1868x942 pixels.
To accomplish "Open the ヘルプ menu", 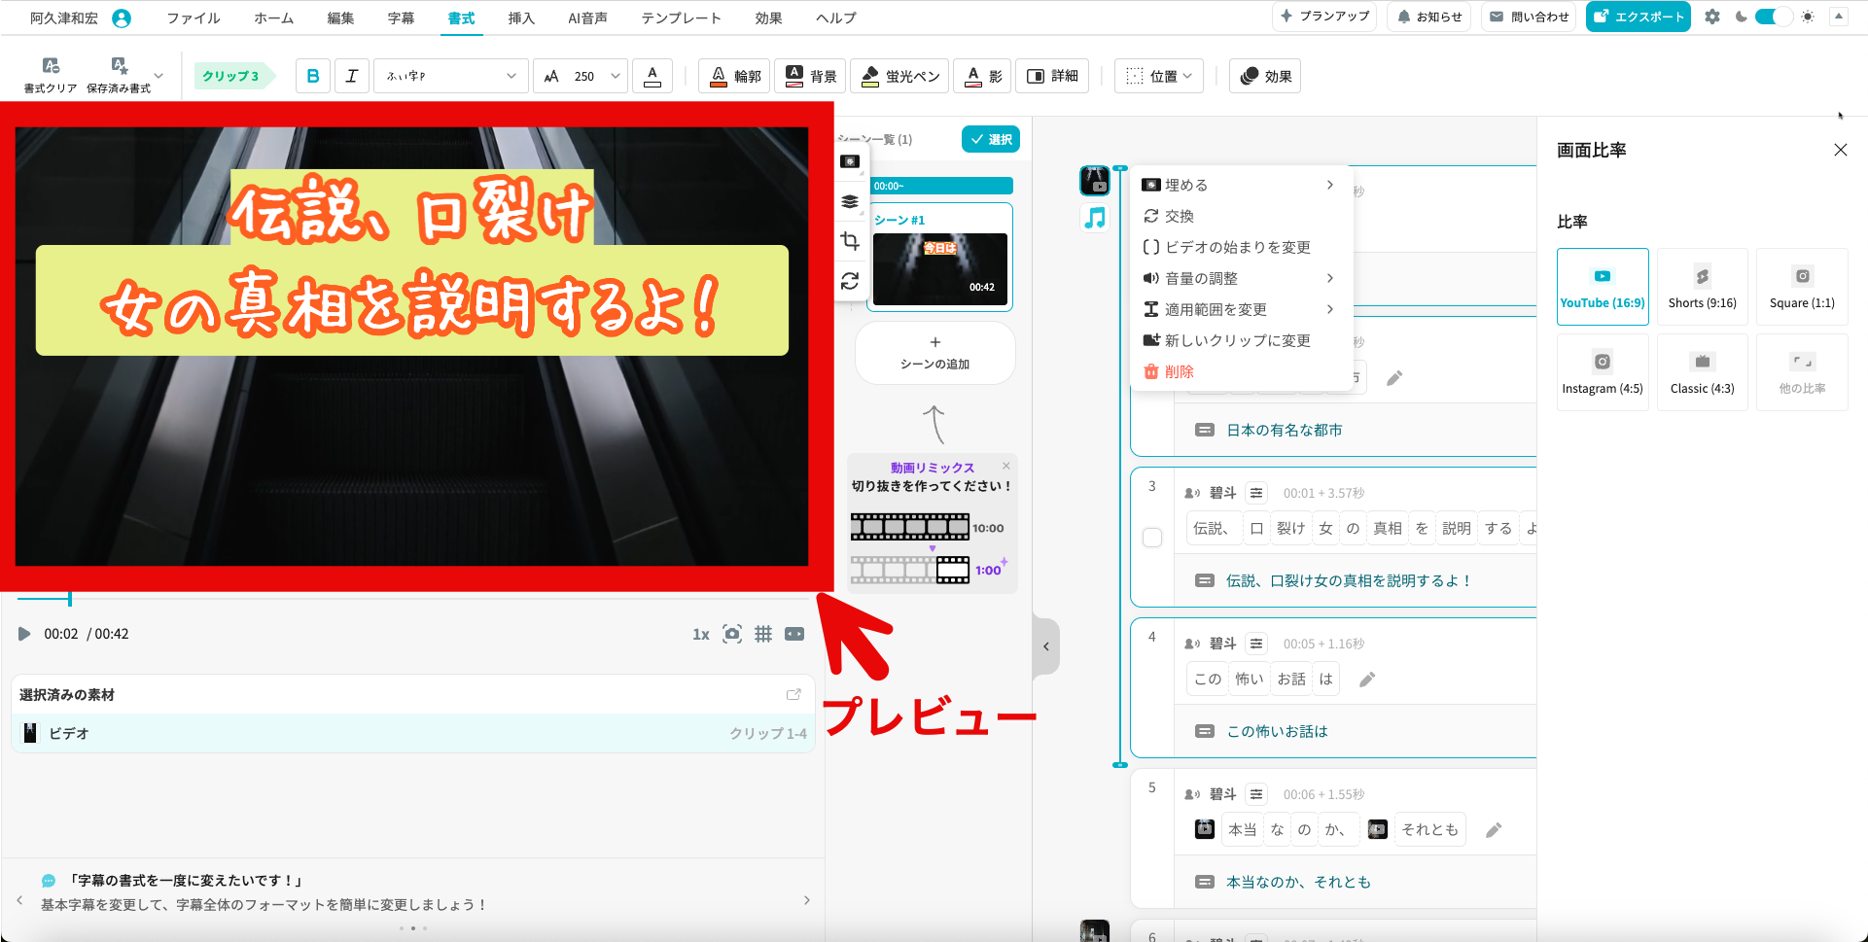I will click(x=836, y=17).
